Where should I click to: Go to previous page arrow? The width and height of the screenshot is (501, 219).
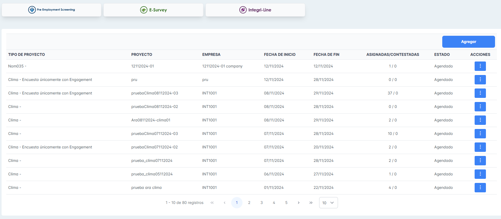[x=224, y=203]
